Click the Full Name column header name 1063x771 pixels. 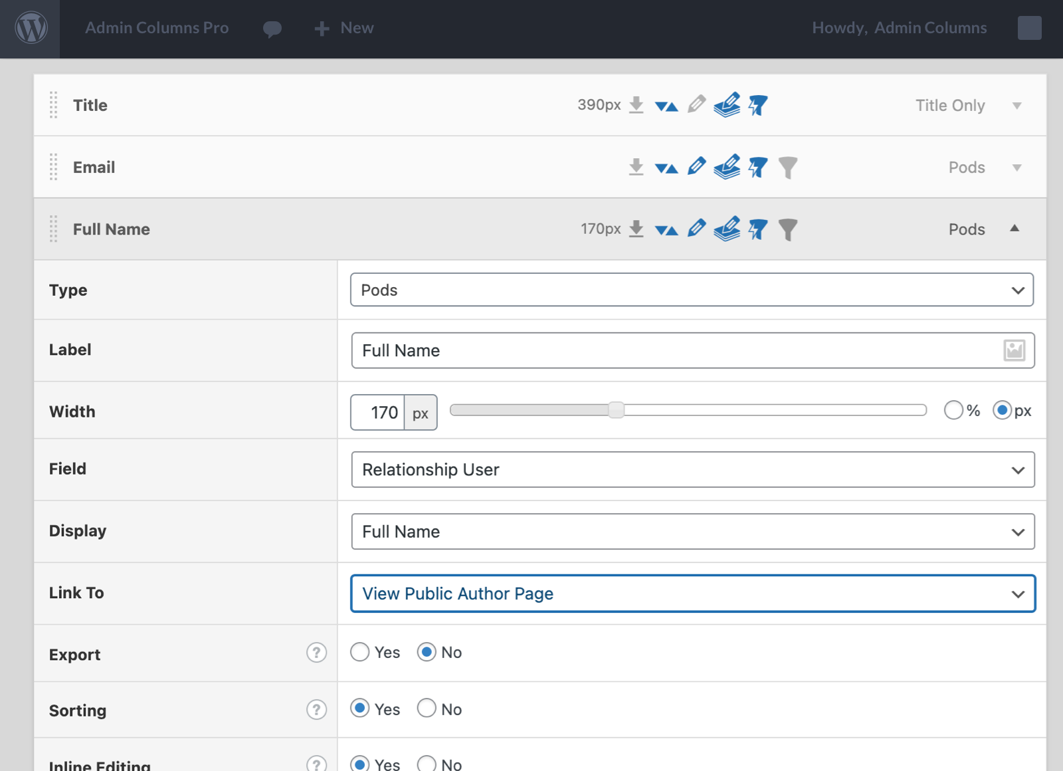[112, 229]
